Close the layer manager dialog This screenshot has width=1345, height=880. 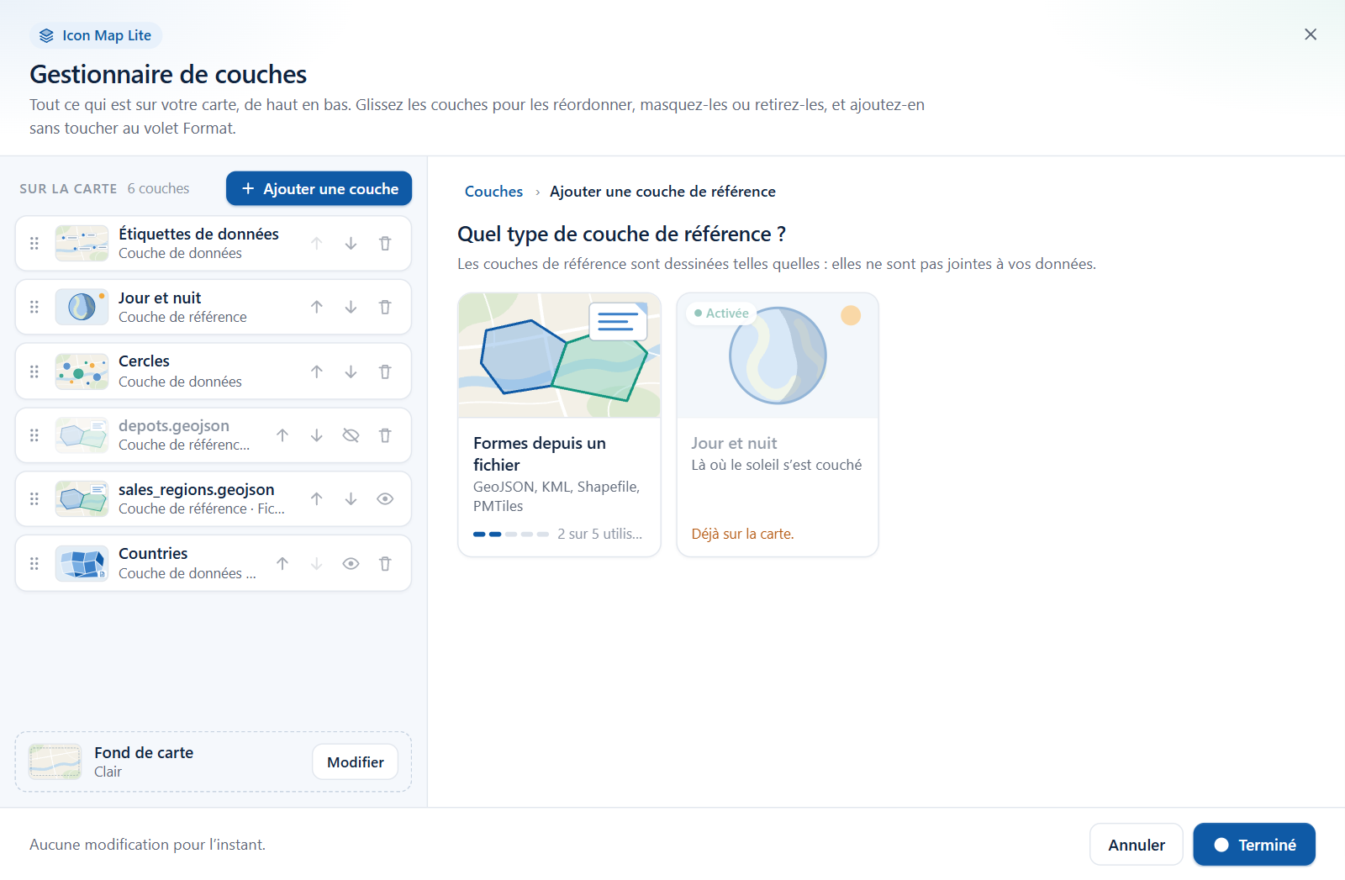tap(1311, 34)
